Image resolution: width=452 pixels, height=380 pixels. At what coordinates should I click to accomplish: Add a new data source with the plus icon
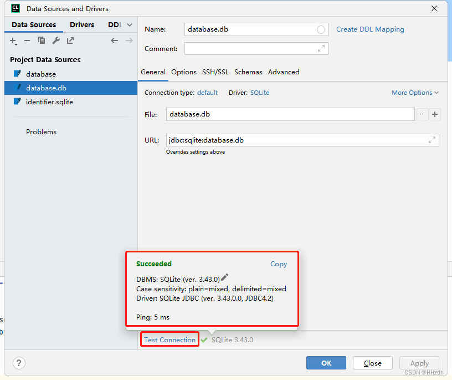(x=13, y=40)
